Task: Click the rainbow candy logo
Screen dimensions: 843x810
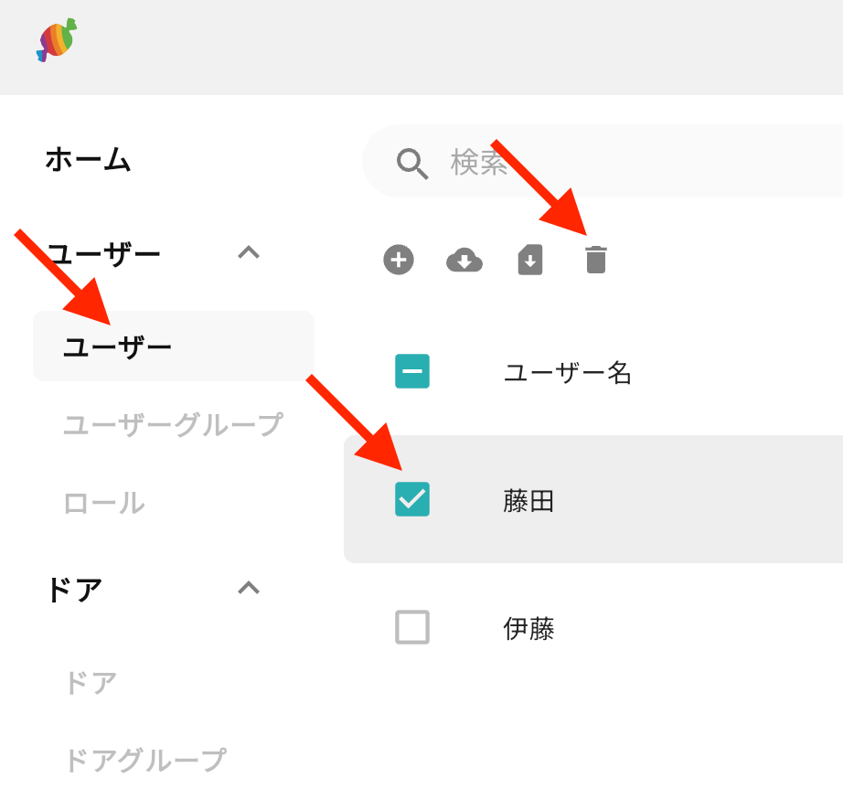Action: tap(57, 40)
